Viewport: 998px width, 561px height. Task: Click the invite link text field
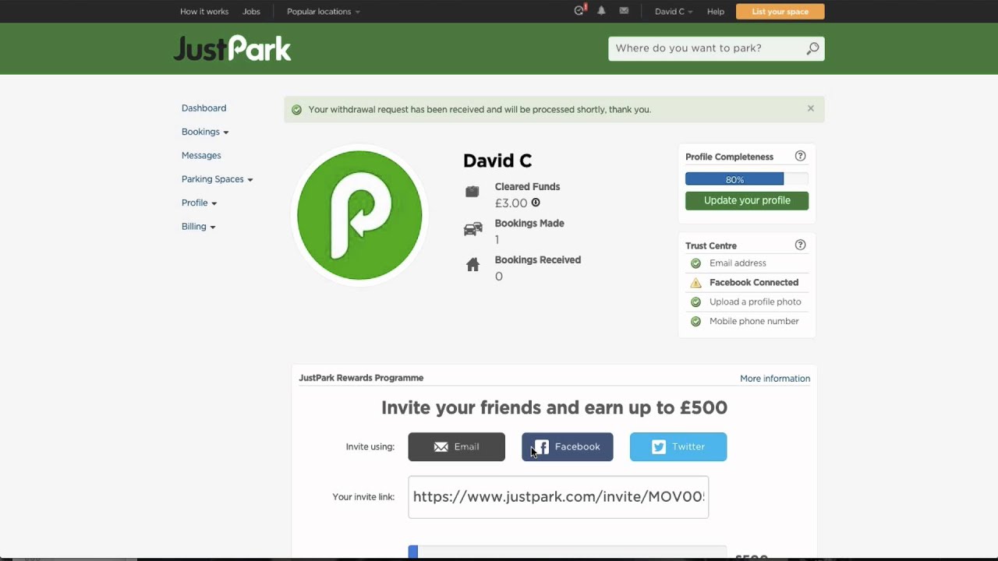(x=558, y=497)
